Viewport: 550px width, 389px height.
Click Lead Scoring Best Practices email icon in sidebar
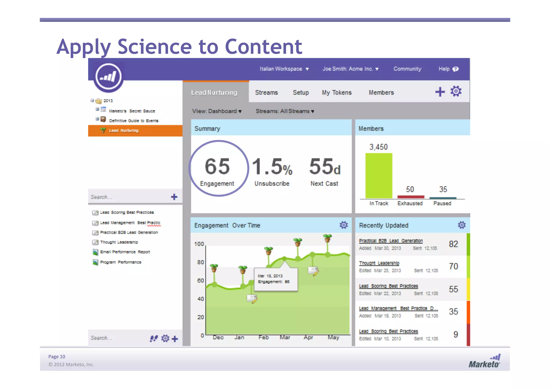(x=95, y=213)
